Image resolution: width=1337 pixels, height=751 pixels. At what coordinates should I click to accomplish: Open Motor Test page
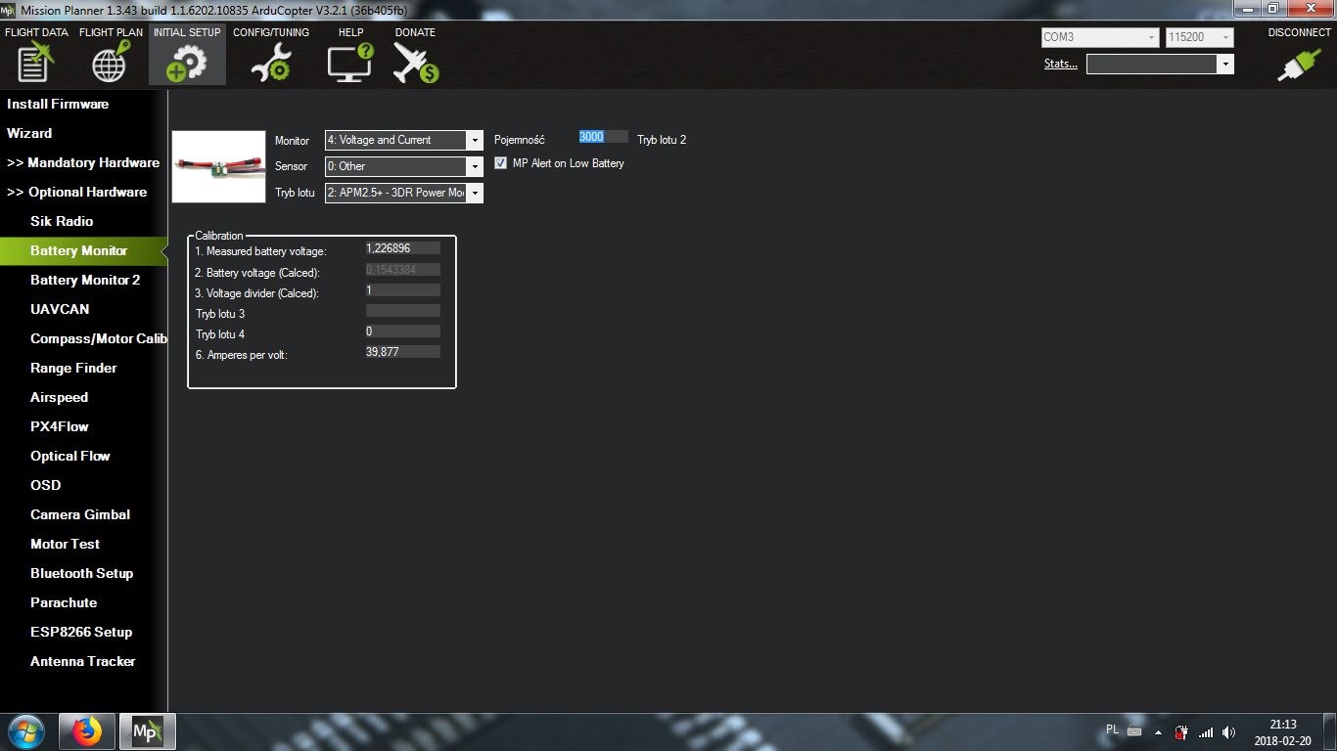pyautogui.click(x=65, y=544)
